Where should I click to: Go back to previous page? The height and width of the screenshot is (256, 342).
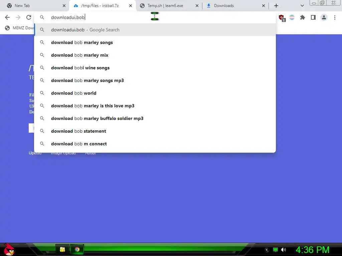(7, 17)
